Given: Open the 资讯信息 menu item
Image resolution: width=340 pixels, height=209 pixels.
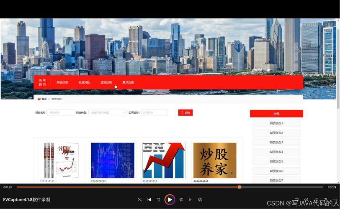Looking at the screenshot, I should (x=106, y=82).
